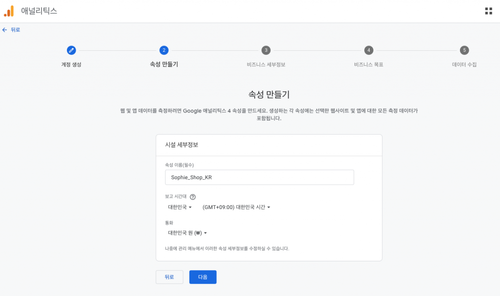Click the progress bar between steps 2 and 3
The height and width of the screenshot is (296, 500).
(215, 50)
